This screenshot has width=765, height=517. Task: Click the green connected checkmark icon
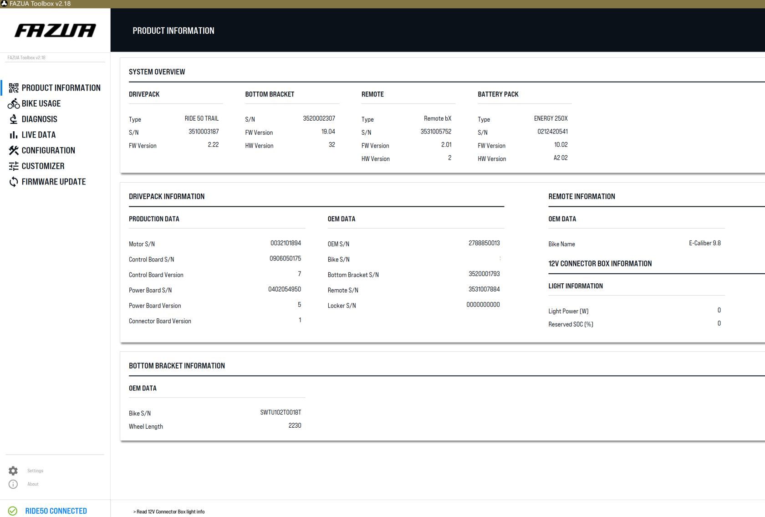tap(13, 511)
